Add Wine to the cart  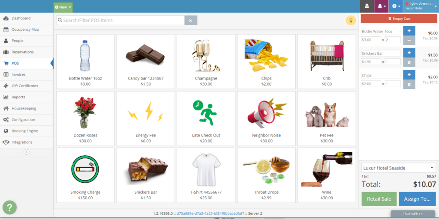pyautogui.click(x=327, y=175)
